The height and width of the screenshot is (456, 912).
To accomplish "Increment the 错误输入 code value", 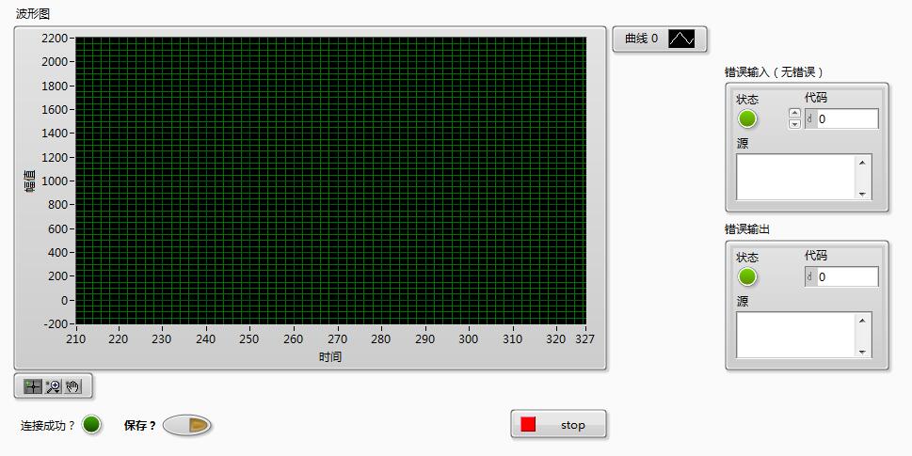I will (794, 114).
